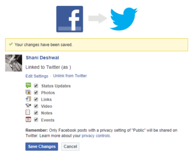
Task: Click the Save Changes button
Action: click(42, 147)
